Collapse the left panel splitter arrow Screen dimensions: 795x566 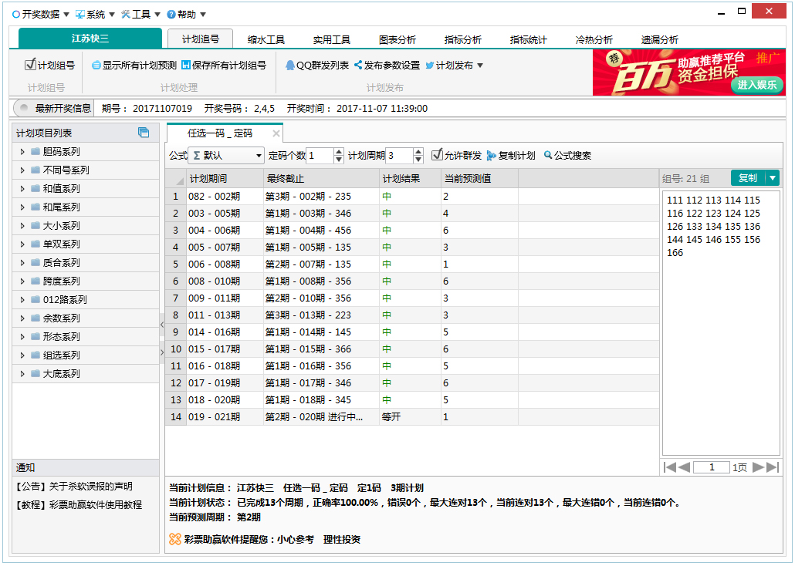[x=162, y=325]
